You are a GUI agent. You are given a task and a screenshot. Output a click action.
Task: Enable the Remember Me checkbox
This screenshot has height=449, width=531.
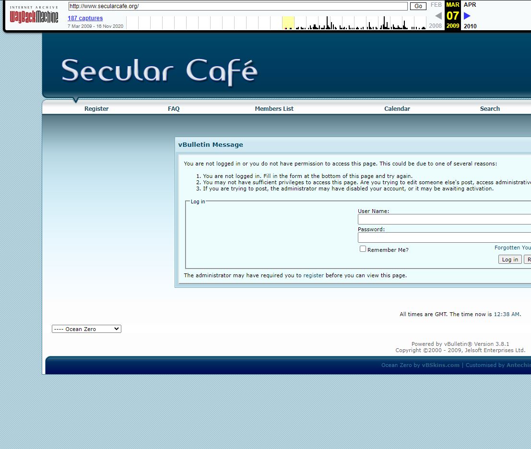click(363, 249)
